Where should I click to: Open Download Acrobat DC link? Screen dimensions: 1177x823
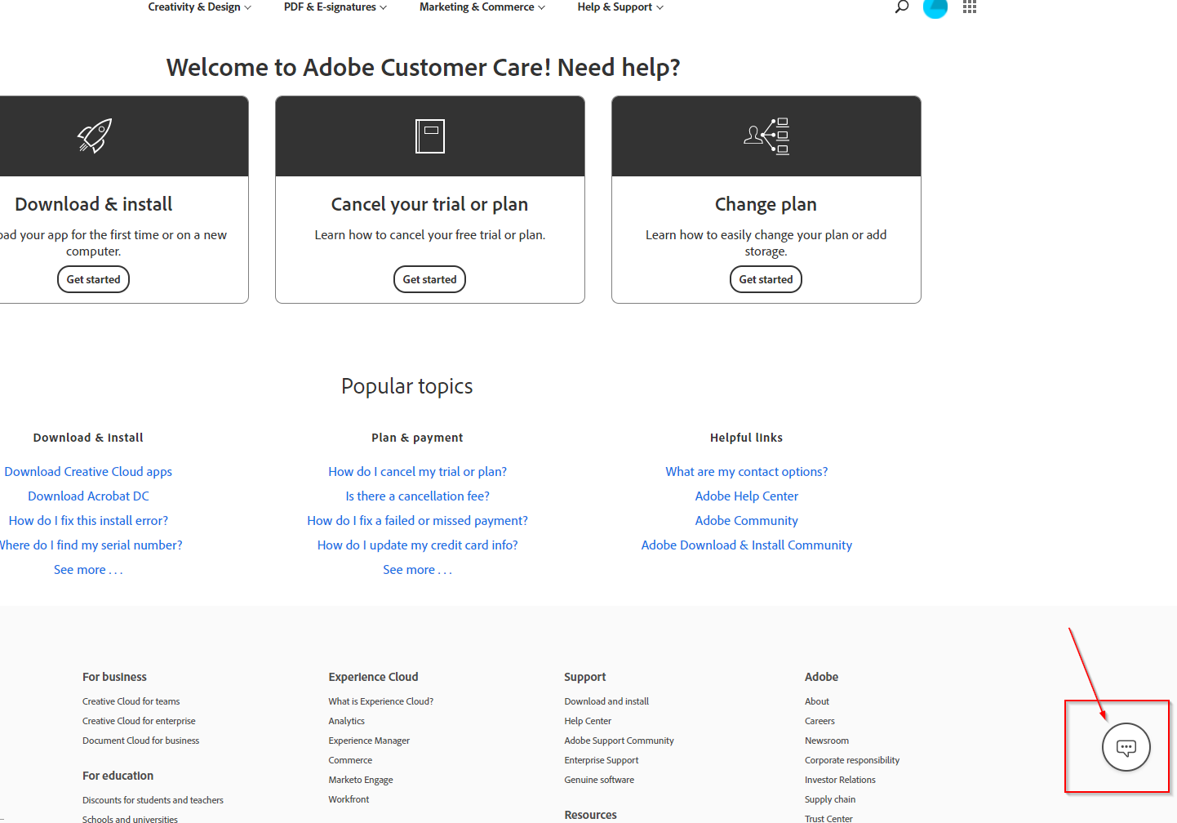(x=88, y=496)
